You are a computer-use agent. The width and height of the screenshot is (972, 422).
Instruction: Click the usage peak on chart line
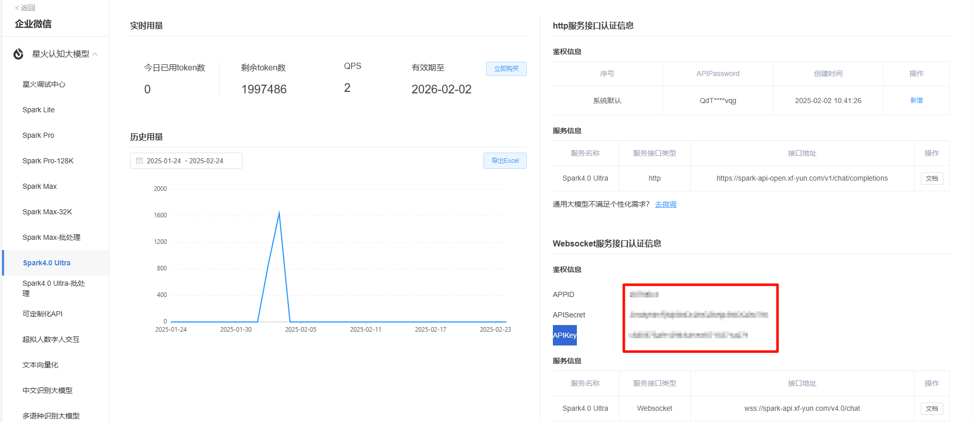point(279,212)
